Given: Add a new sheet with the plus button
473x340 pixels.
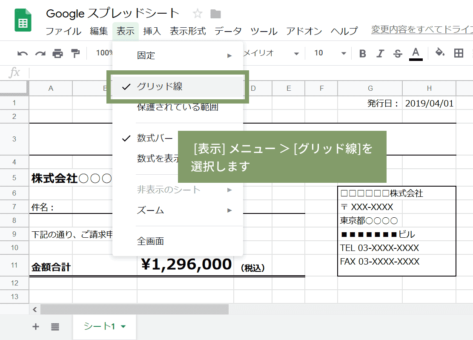Looking at the screenshot, I should [36, 326].
